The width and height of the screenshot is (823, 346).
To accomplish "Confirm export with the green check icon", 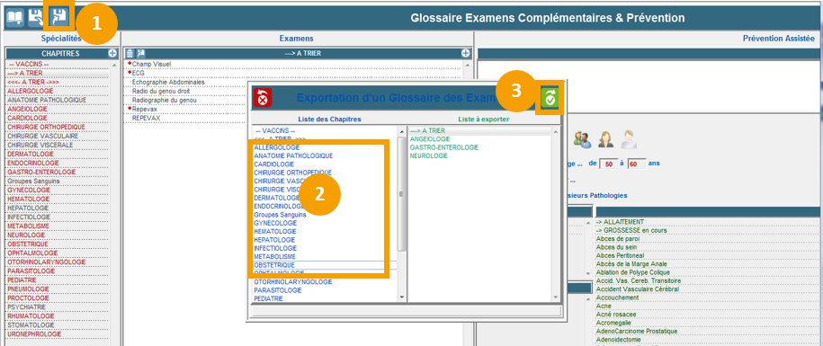I will pyautogui.click(x=550, y=97).
